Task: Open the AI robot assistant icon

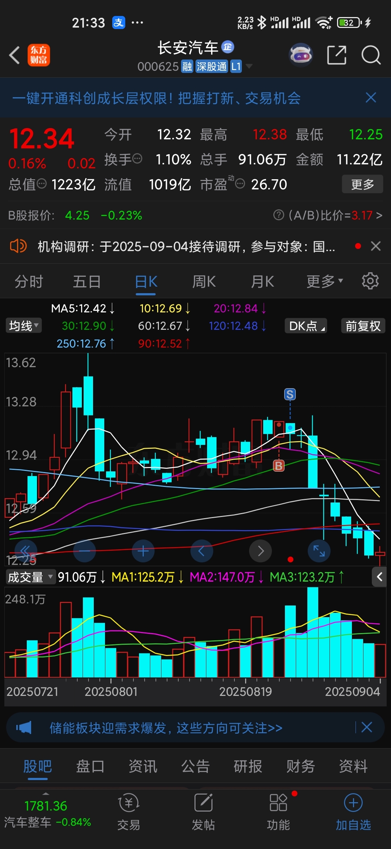Action: (x=301, y=55)
